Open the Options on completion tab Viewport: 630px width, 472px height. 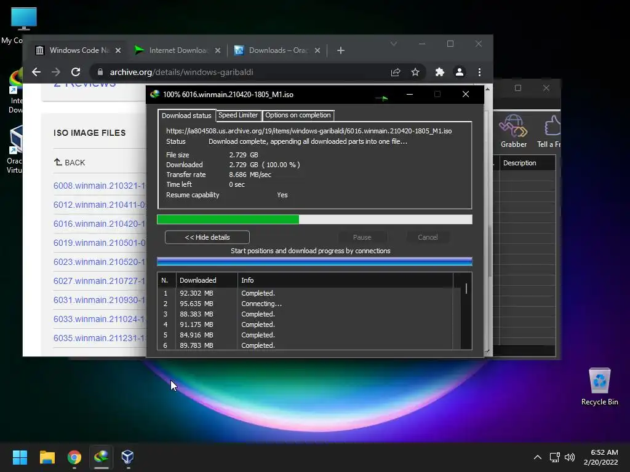(x=298, y=115)
